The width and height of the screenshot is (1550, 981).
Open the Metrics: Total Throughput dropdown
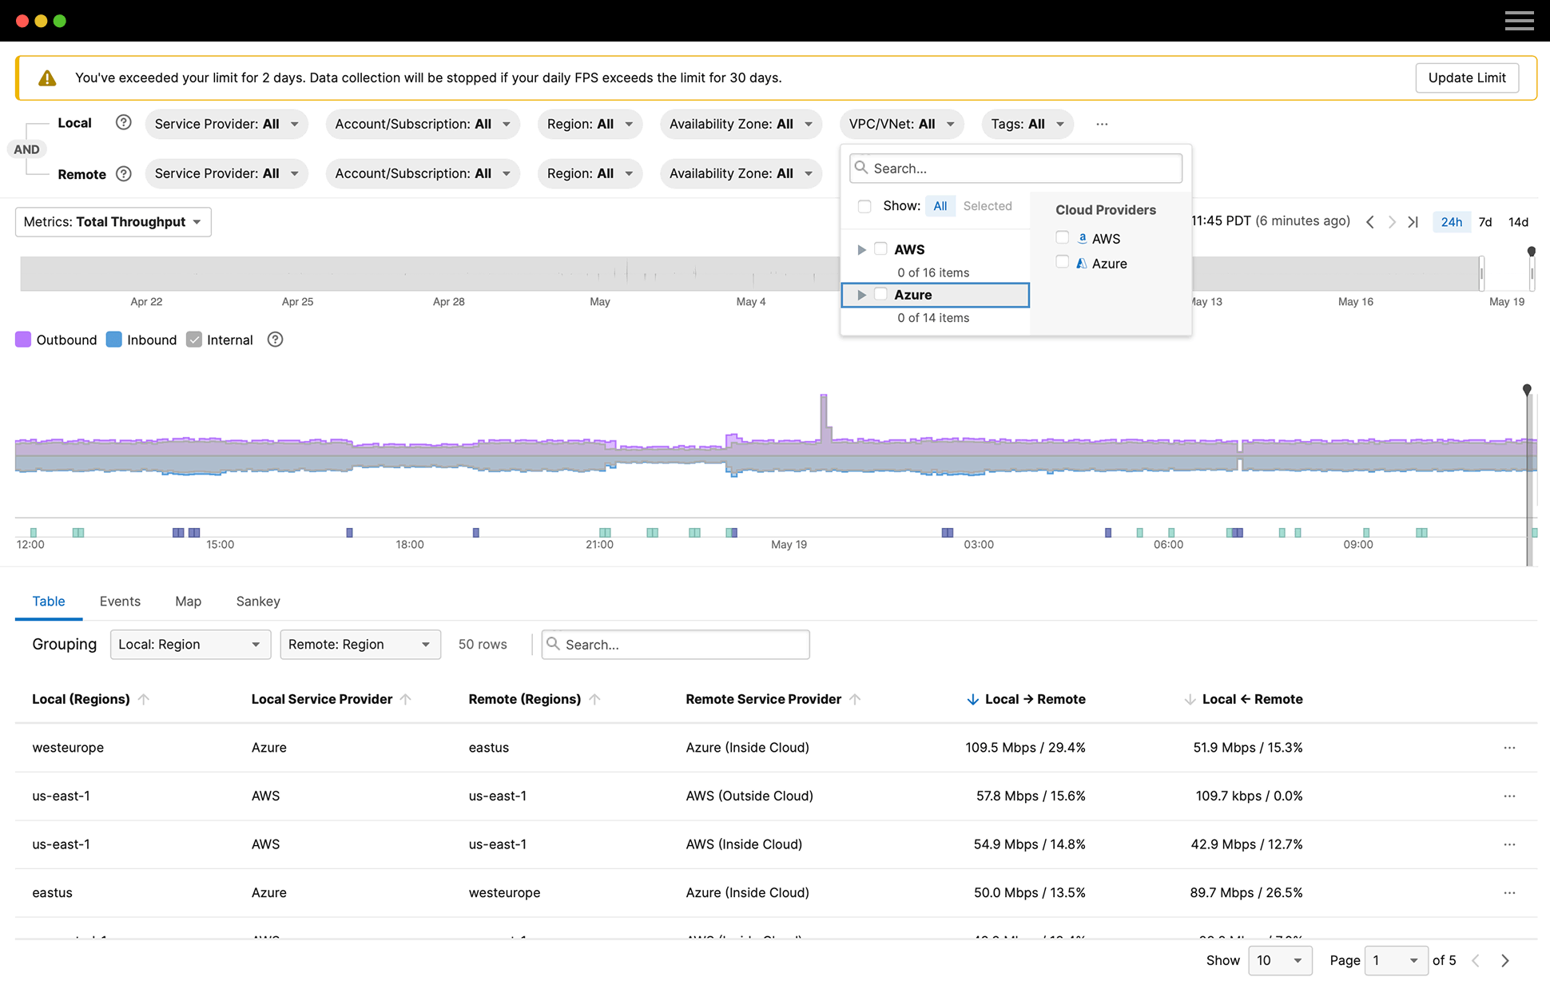(x=113, y=222)
